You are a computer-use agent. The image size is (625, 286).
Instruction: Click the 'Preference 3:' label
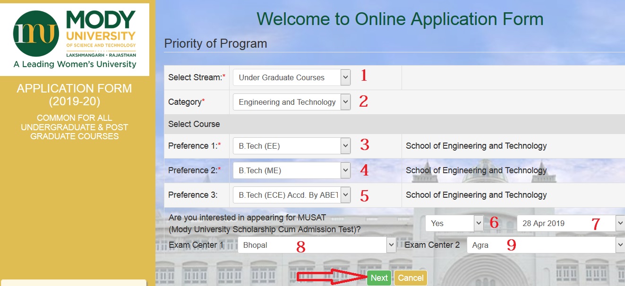pos(193,195)
